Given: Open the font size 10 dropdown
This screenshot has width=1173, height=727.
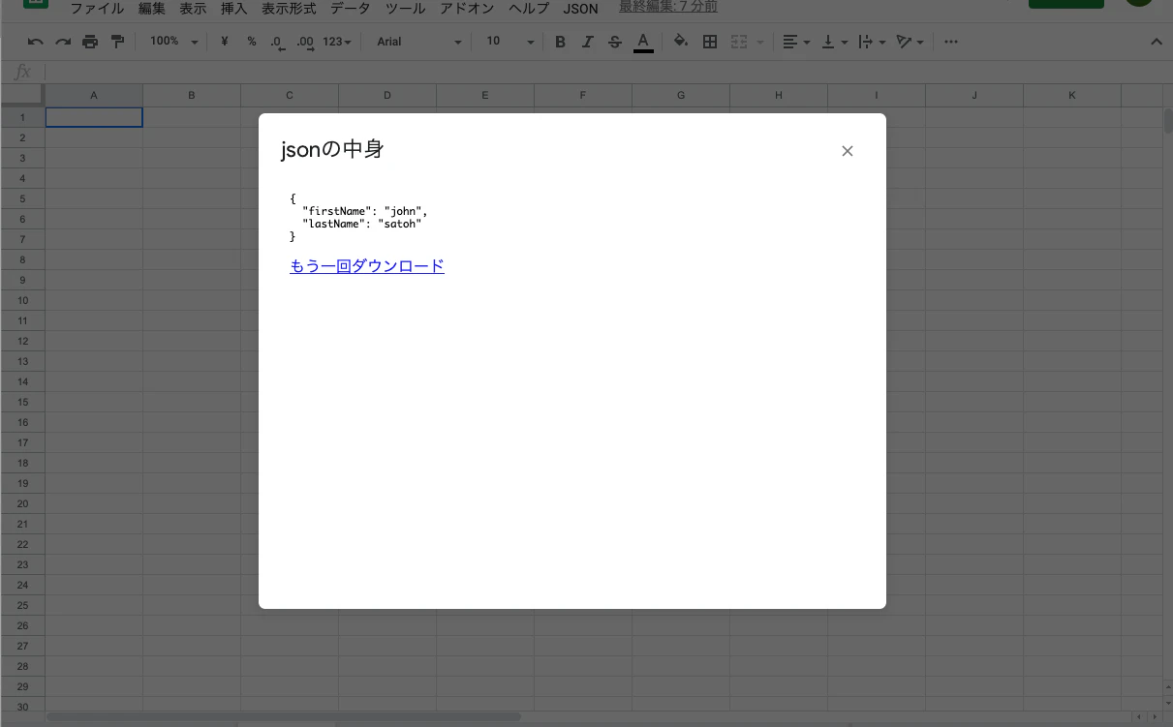Looking at the screenshot, I should click(x=509, y=42).
